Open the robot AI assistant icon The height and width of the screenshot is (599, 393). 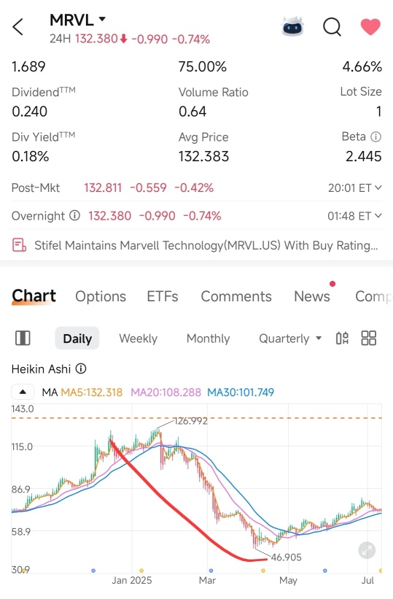click(292, 27)
